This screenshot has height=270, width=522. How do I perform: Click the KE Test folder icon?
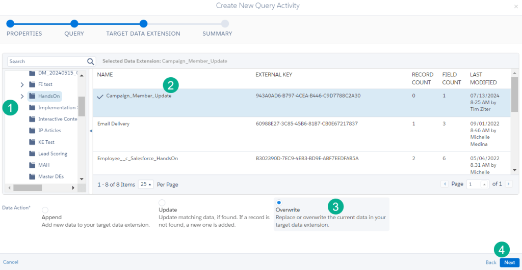[x=33, y=142]
